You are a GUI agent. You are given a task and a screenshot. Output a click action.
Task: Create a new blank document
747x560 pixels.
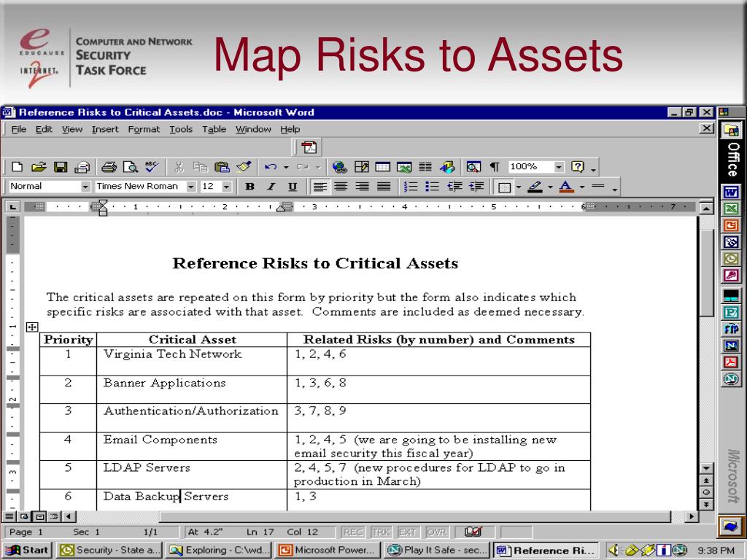(18, 167)
